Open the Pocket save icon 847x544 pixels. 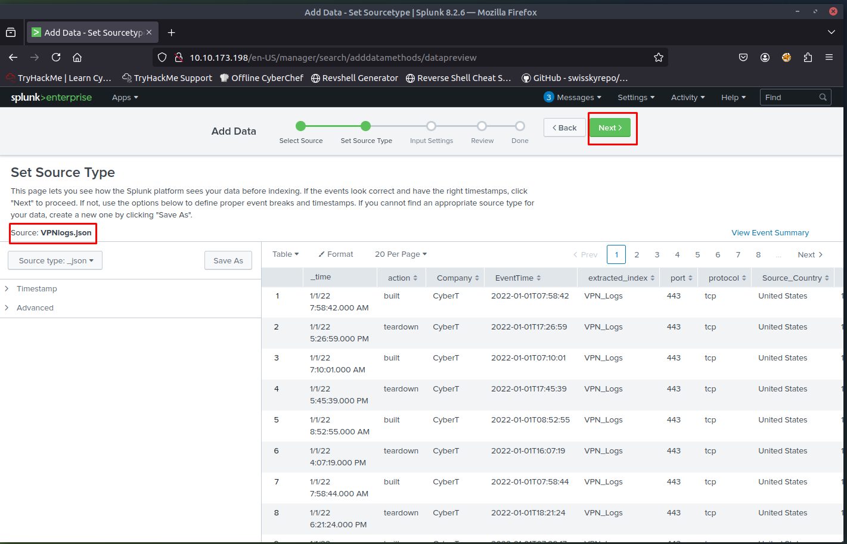pos(743,57)
